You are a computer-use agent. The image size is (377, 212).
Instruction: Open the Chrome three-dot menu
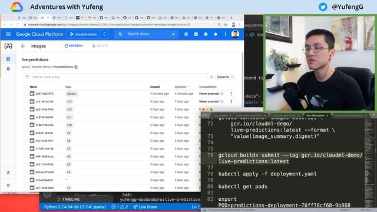click(x=240, y=25)
